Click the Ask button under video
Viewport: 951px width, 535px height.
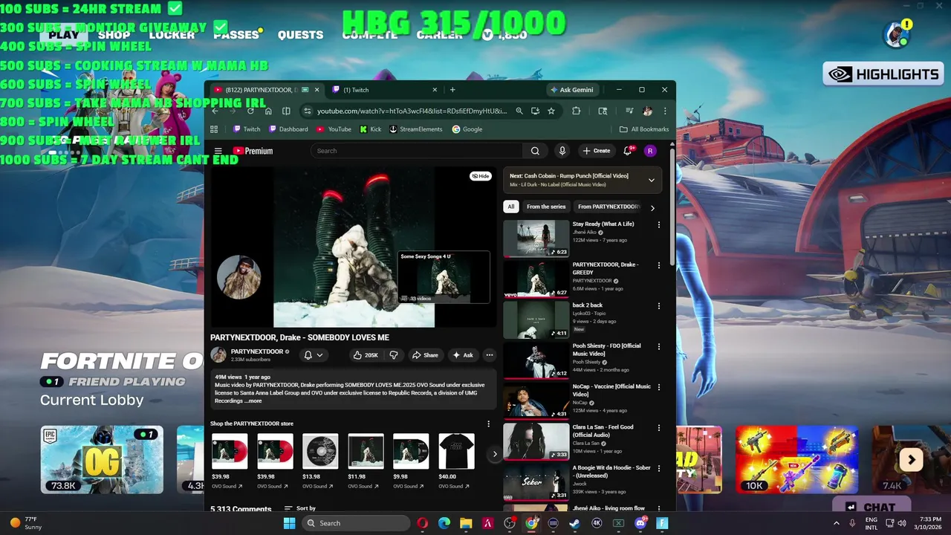coord(463,355)
